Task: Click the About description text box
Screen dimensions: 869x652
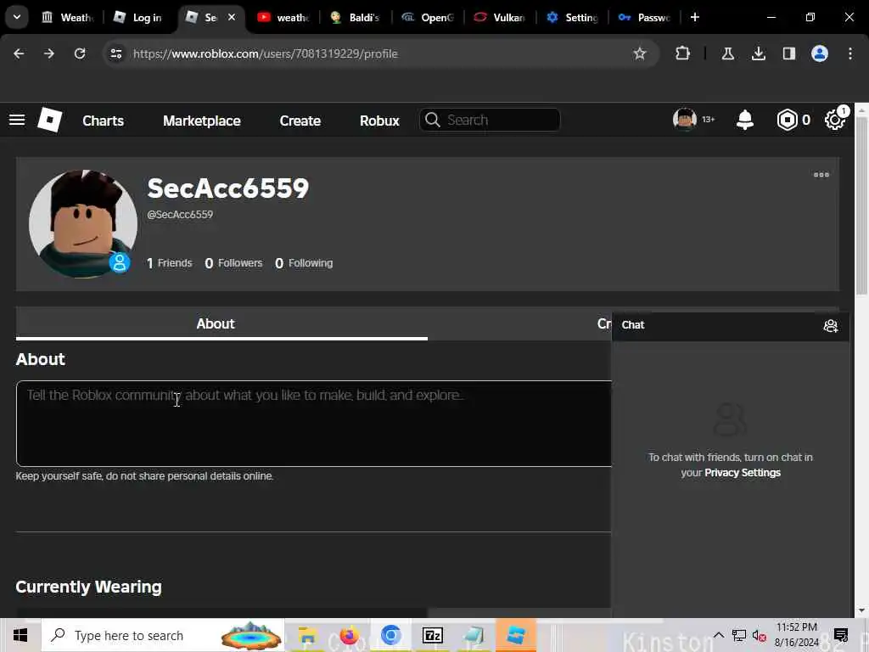Action: pyautogui.click(x=314, y=424)
